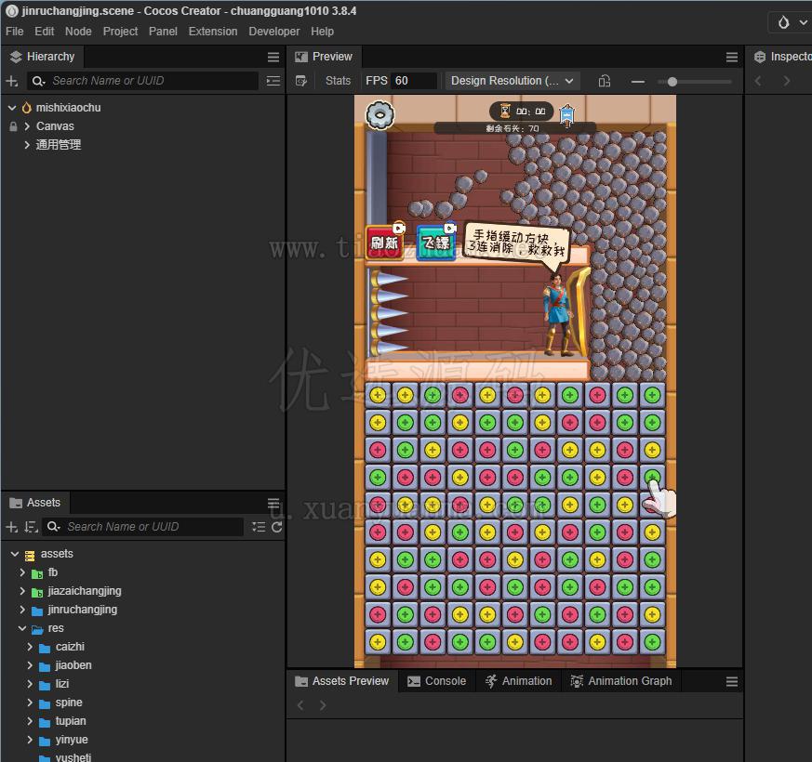The width and height of the screenshot is (812, 762).
Task: Select the Assets Preview tab
Action: tap(341, 681)
